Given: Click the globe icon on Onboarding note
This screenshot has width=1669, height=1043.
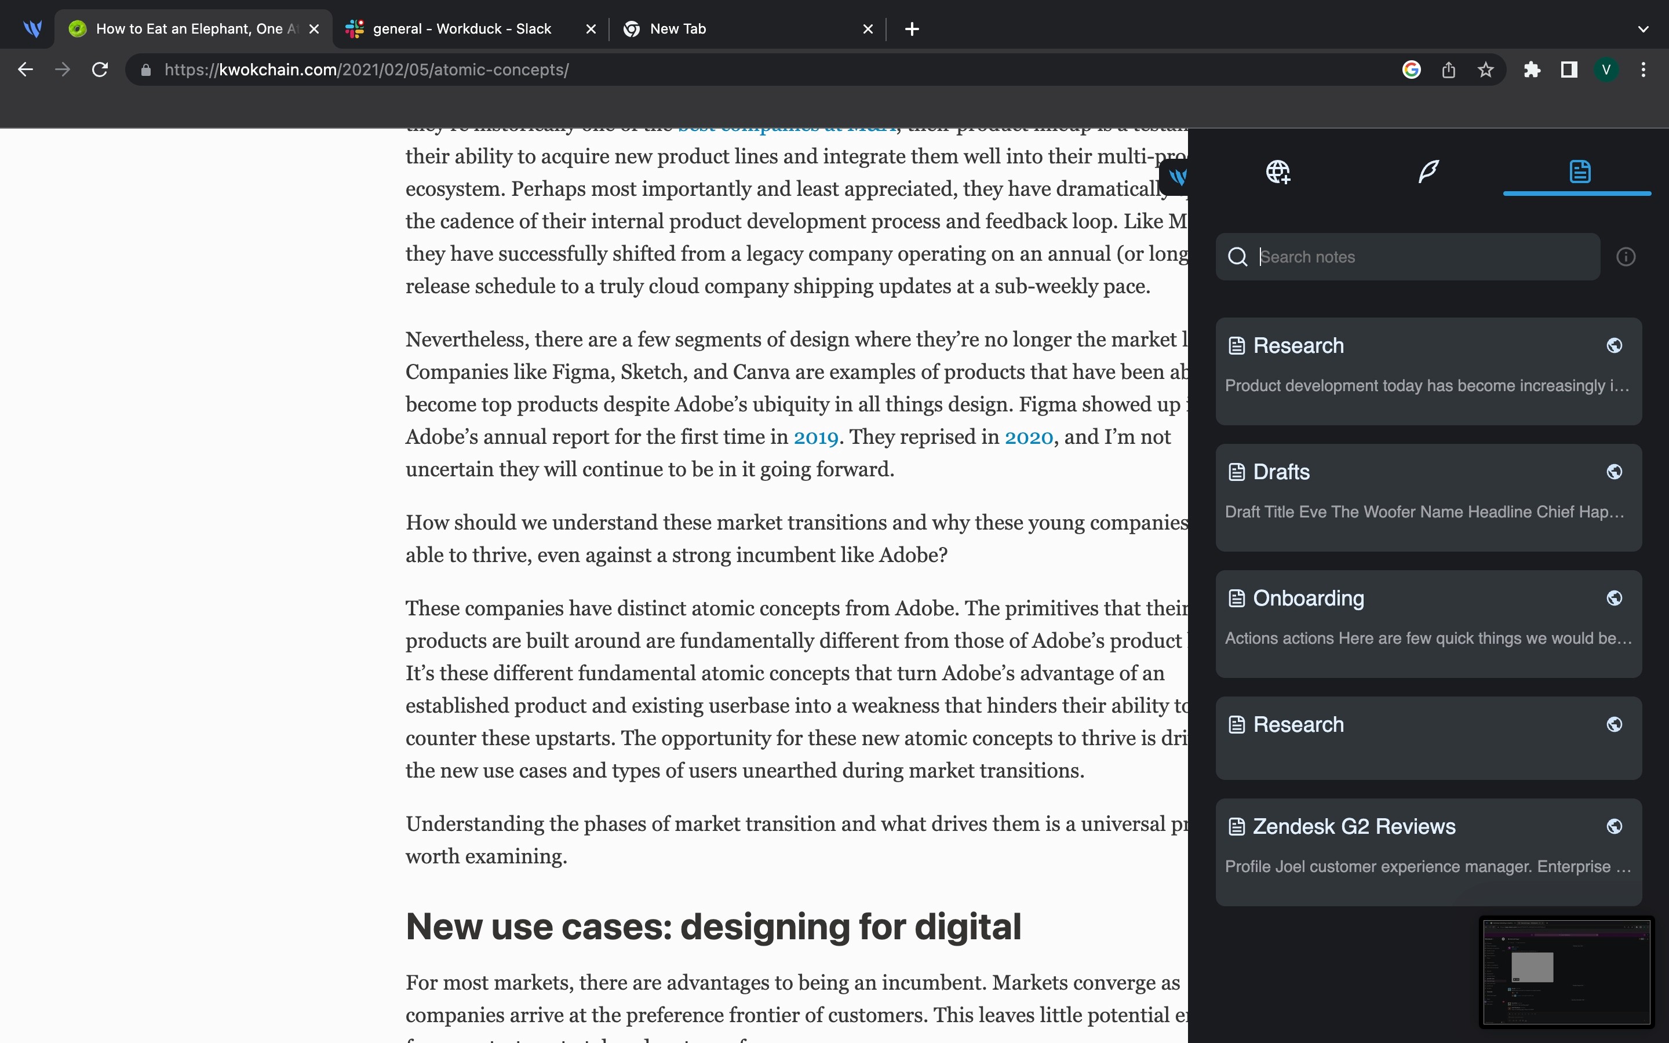Looking at the screenshot, I should [x=1614, y=598].
